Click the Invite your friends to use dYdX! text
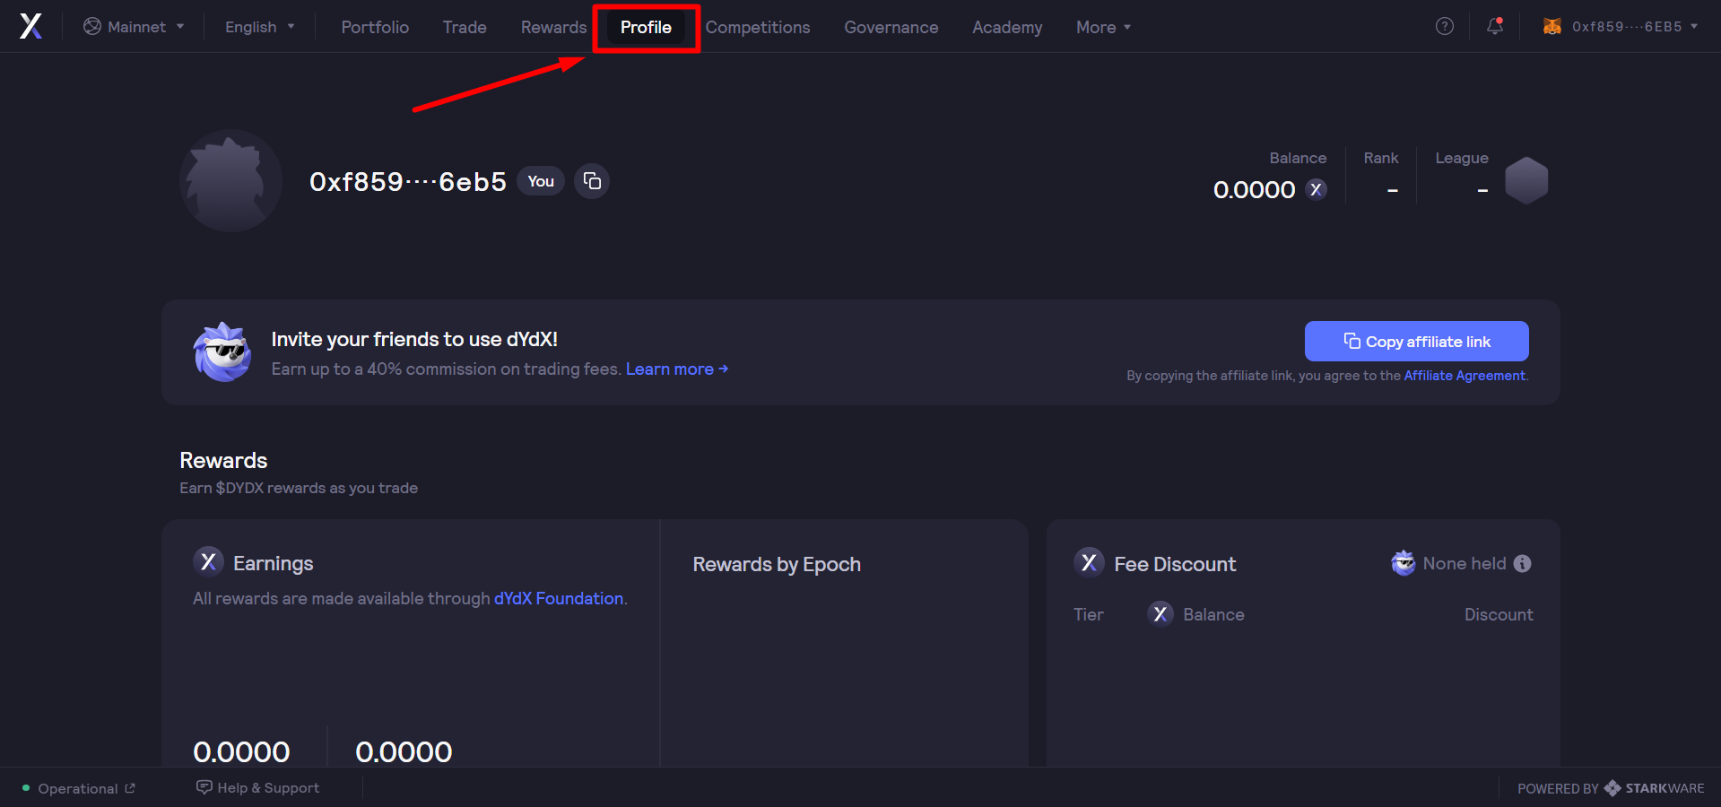Viewport: 1721px width, 807px height. (414, 339)
